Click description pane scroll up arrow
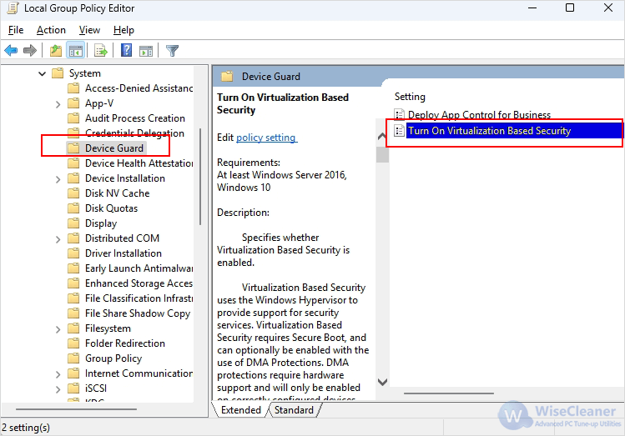 (382, 136)
